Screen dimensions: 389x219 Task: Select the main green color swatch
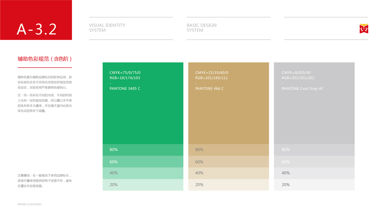[143, 103]
